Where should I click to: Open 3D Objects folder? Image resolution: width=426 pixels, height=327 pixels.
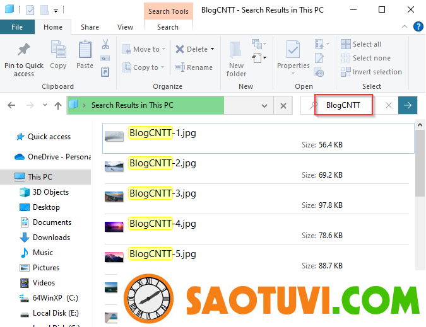[44, 192]
